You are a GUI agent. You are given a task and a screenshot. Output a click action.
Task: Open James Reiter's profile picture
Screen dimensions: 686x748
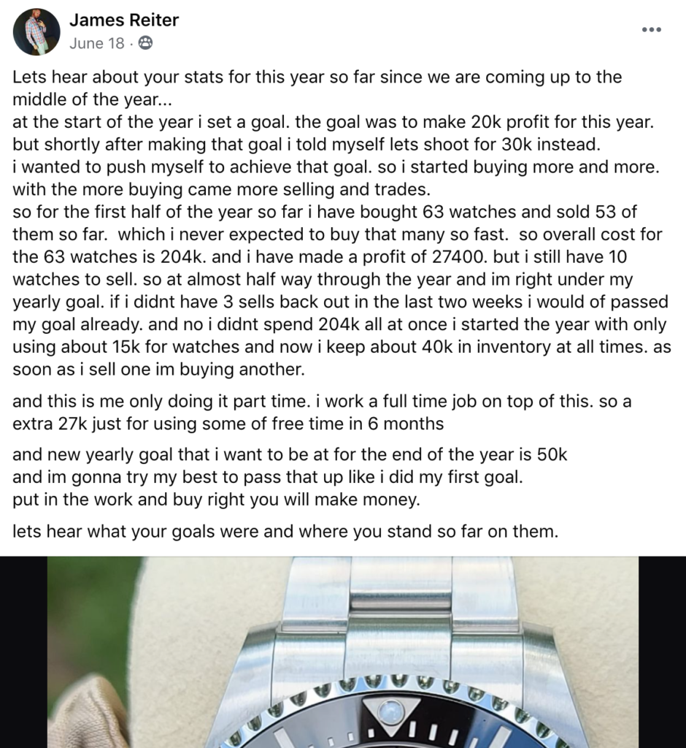pyautogui.click(x=36, y=31)
